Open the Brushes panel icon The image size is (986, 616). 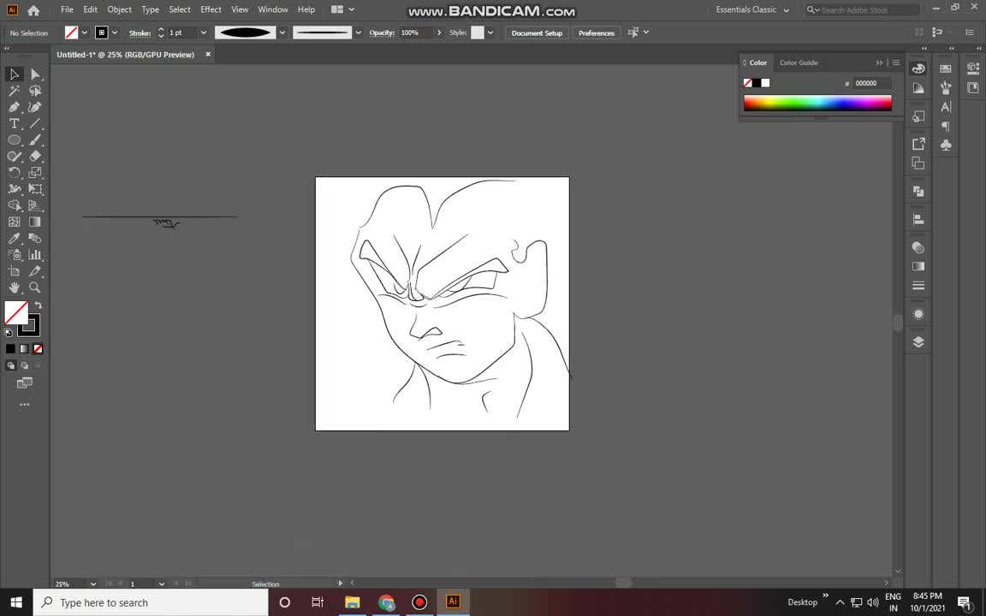coord(946,88)
